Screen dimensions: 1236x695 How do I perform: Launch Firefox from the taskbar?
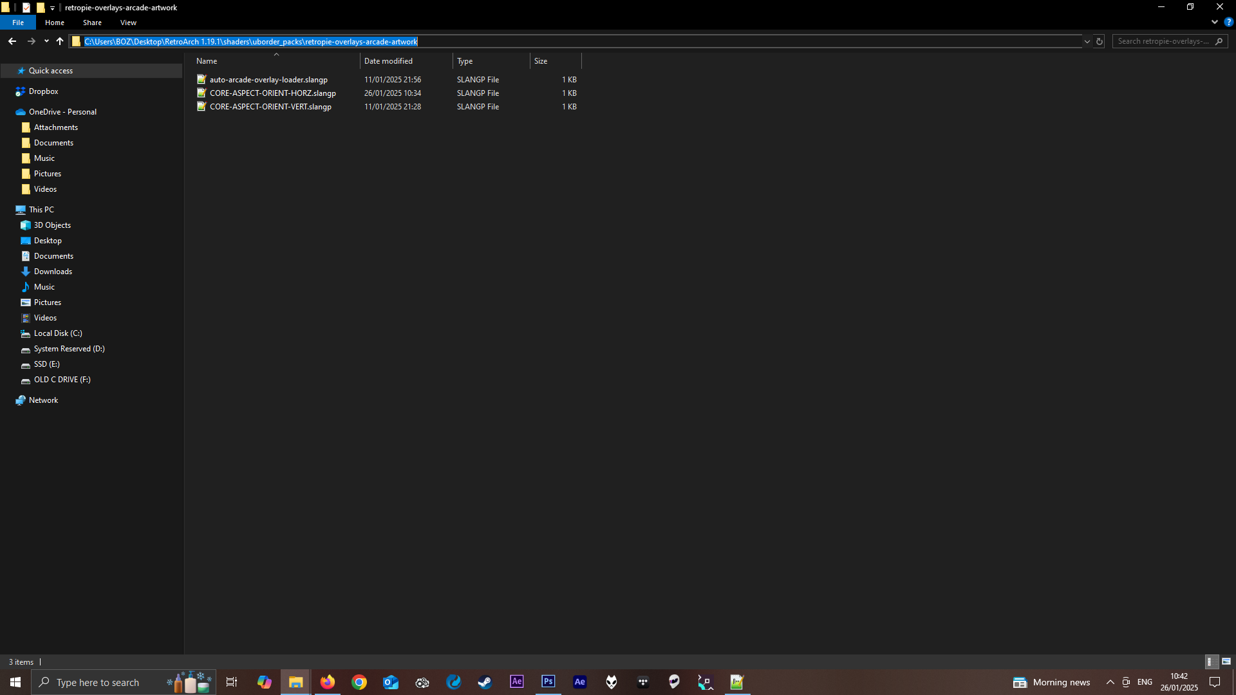328,681
